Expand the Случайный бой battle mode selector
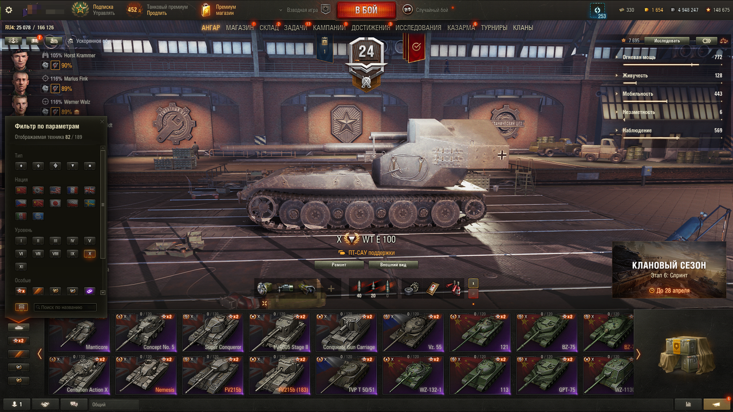 (427, 10)
